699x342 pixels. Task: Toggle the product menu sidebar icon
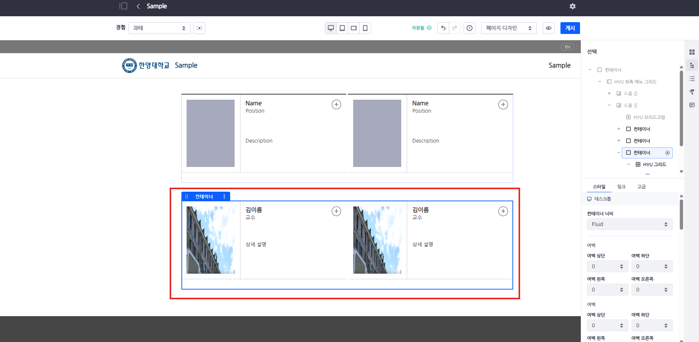123,6
